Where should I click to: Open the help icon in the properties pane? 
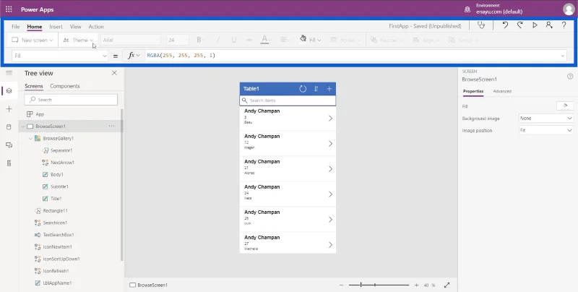[570, 77]
